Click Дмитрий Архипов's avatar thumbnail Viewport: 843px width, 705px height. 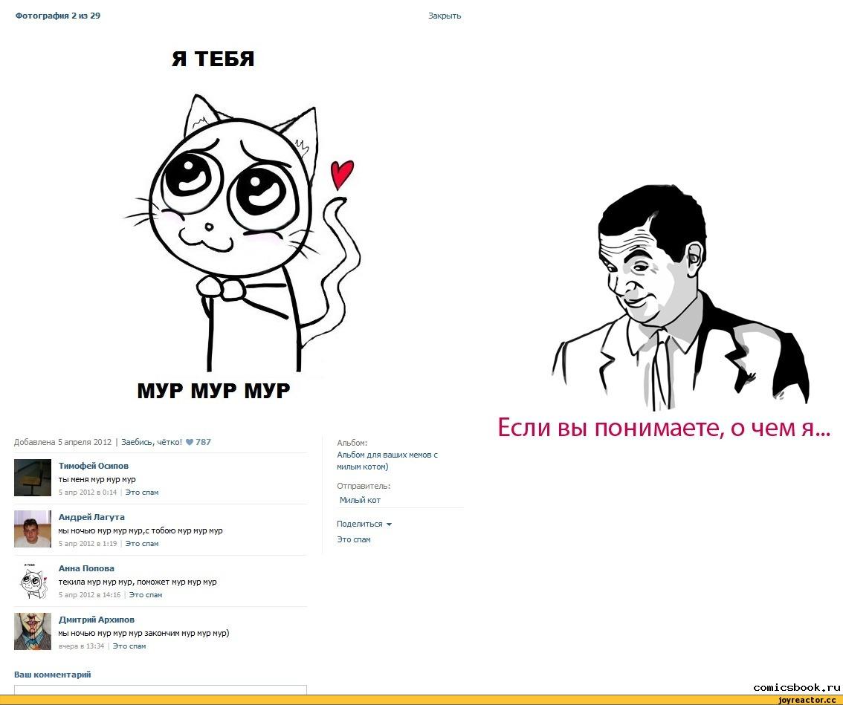point(33,631)
